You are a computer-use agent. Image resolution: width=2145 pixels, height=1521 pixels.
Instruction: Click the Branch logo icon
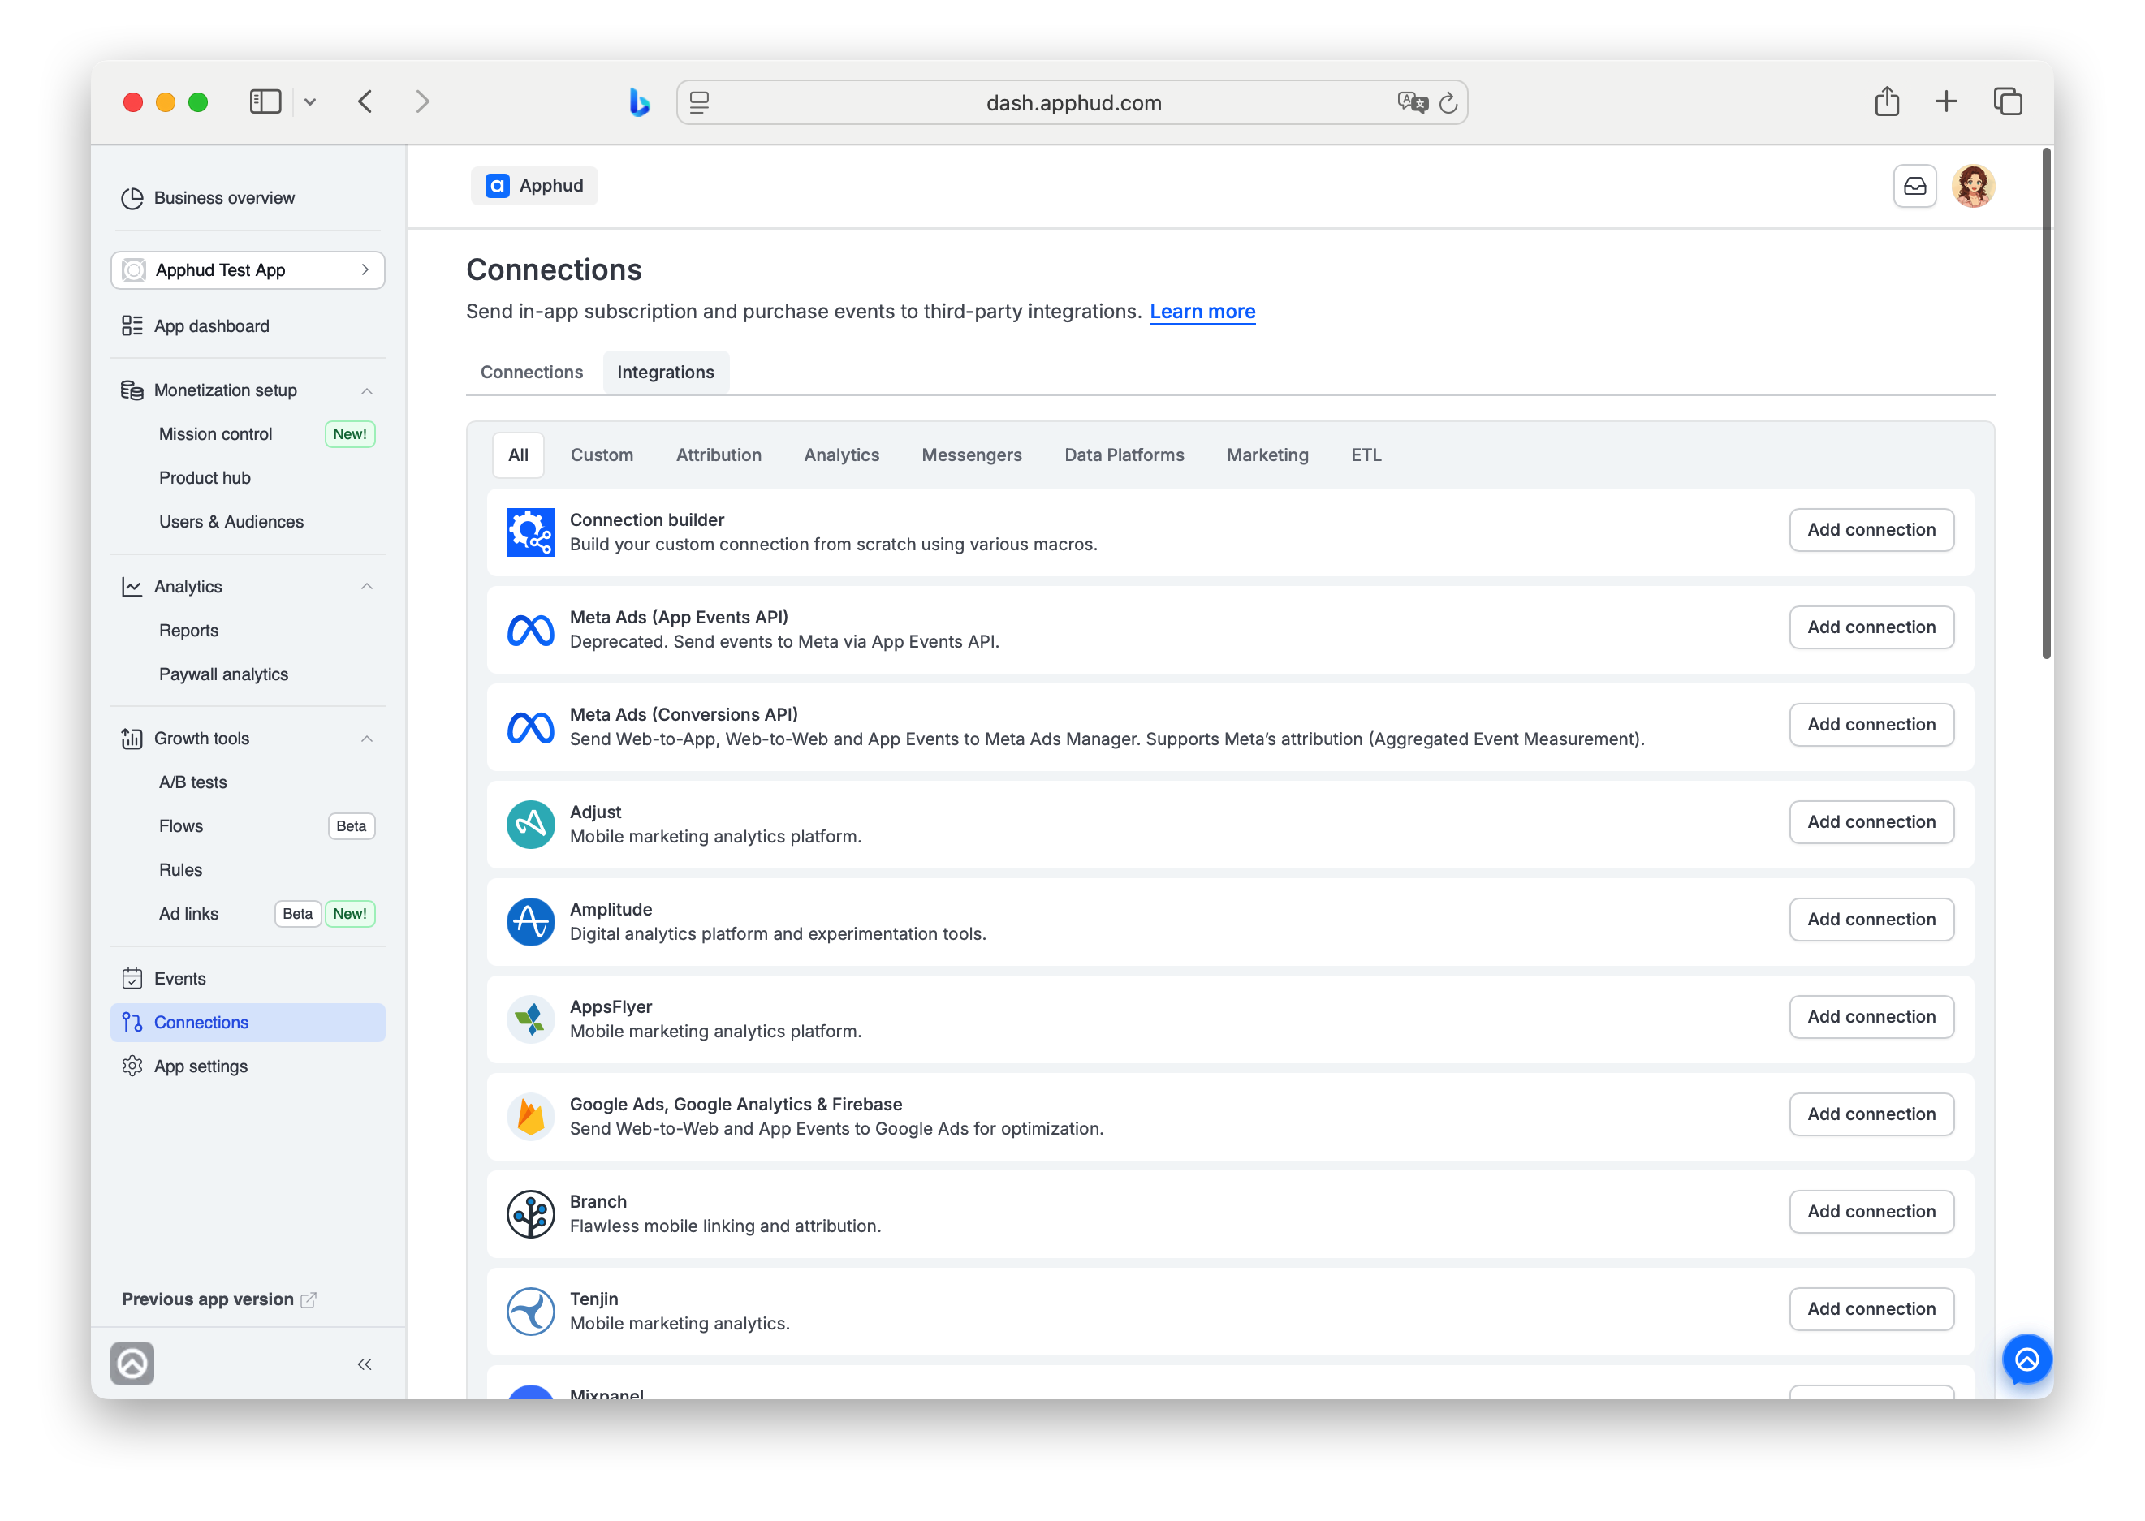tap(531, 1214)
